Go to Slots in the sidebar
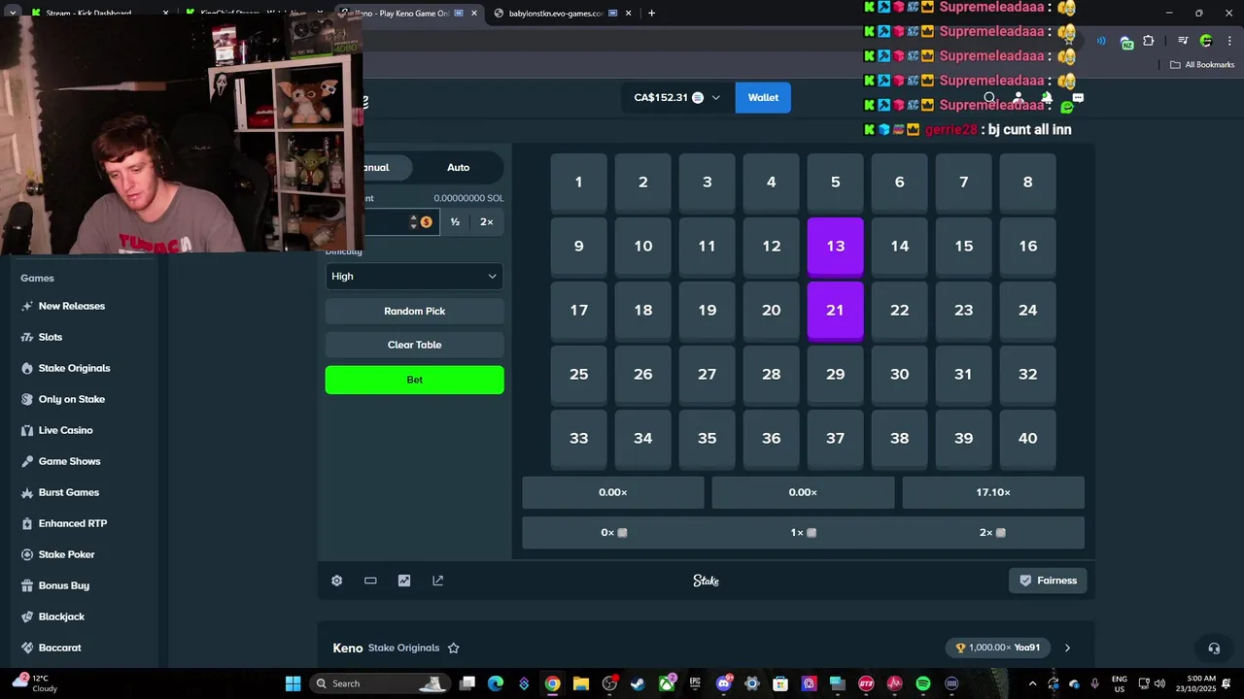The image size is (1244, 699). [42, 337]
